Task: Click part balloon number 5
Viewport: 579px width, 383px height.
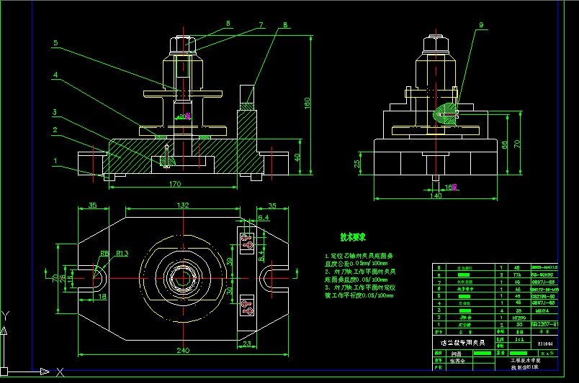Action: (55, 43)
